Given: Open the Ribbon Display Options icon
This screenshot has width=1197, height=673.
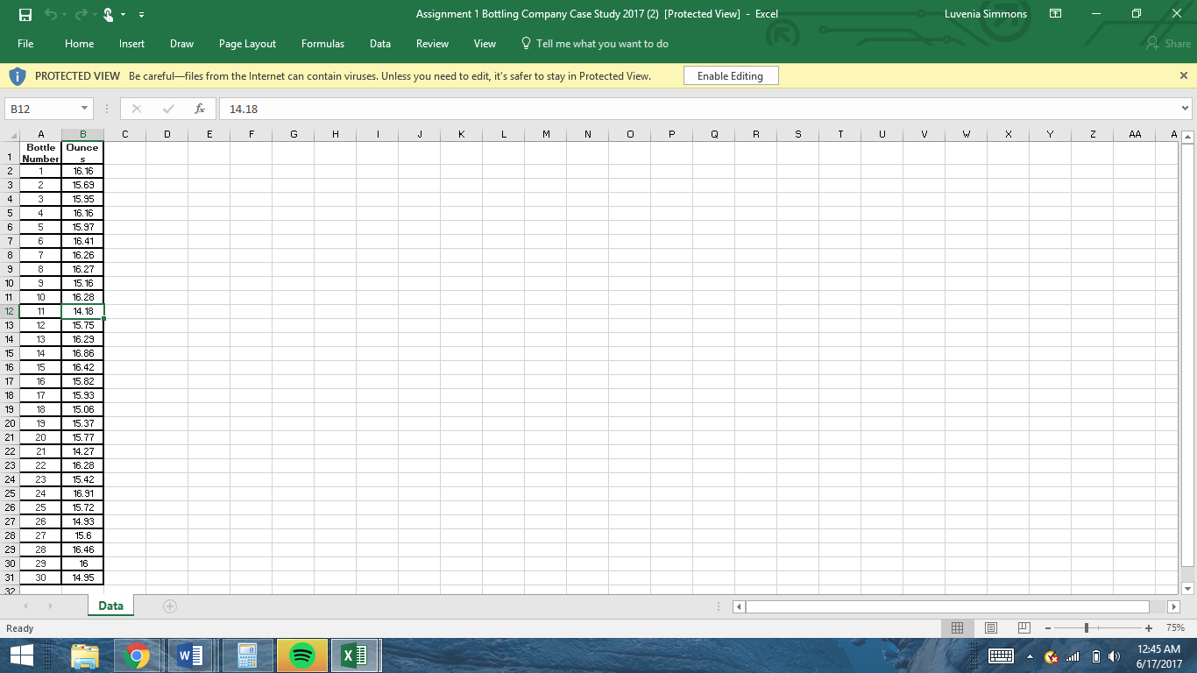Looking at the screenshot, I should point(1056,14).
